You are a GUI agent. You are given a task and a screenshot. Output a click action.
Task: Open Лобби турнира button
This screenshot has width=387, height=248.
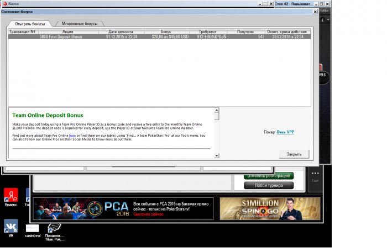click(269, 186)
